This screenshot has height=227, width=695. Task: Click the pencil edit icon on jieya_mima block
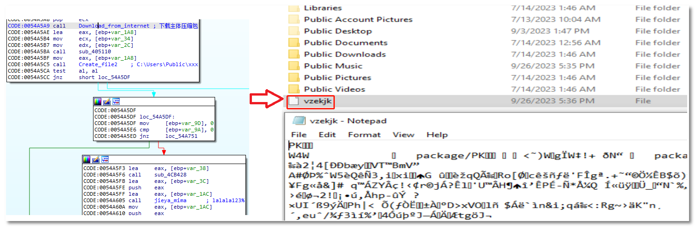[x=96, y=159]
